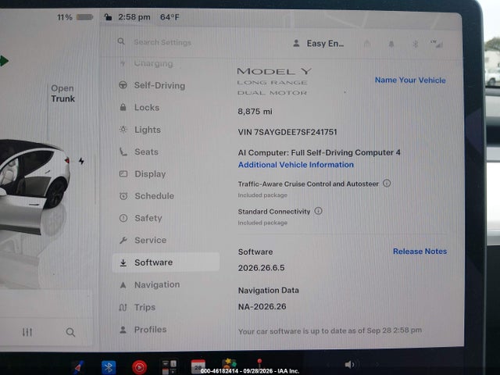Screen dimensions: 500x375
Task: Click the Display screen icon
Action: [x=123, y=173]
